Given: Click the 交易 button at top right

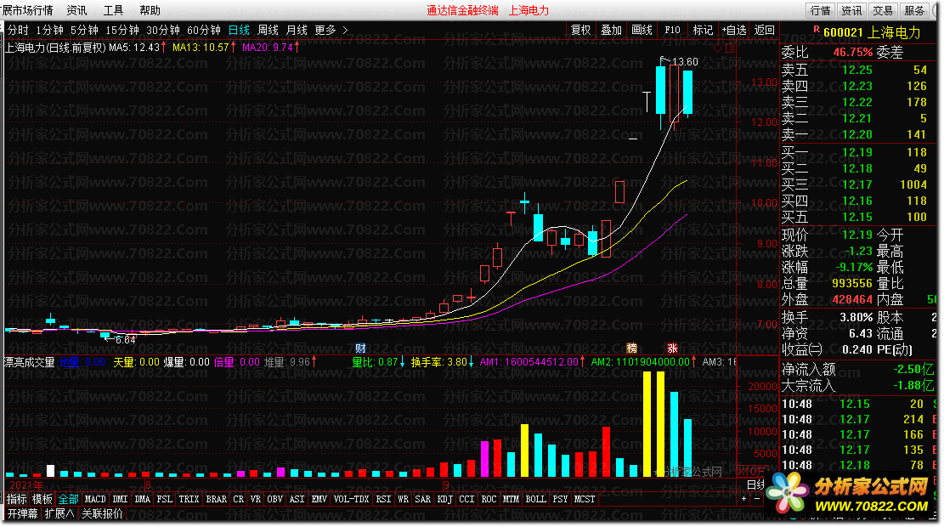Looking at the screenshot, I should (x=883, y=10).
